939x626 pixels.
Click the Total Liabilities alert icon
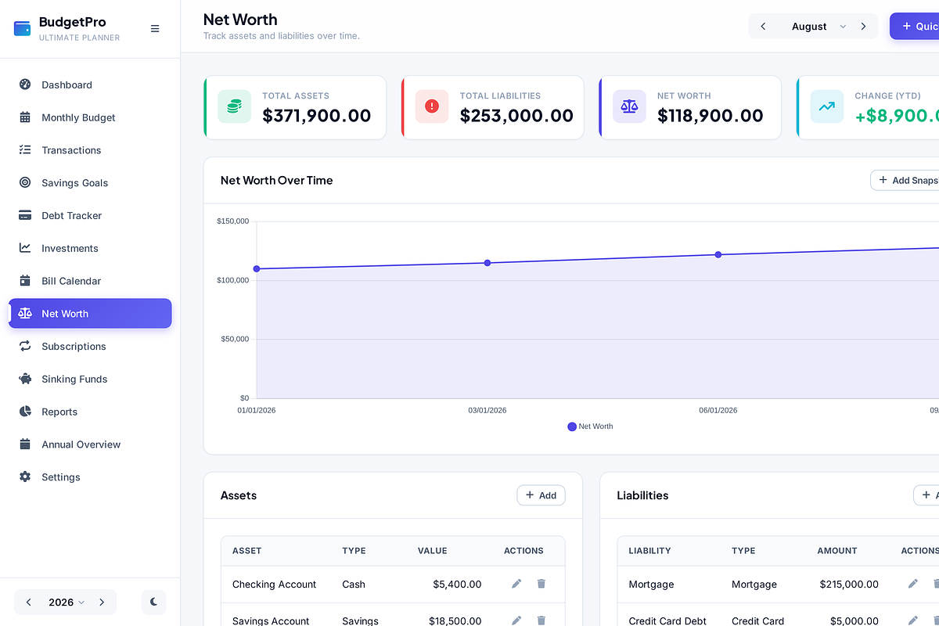432,106
